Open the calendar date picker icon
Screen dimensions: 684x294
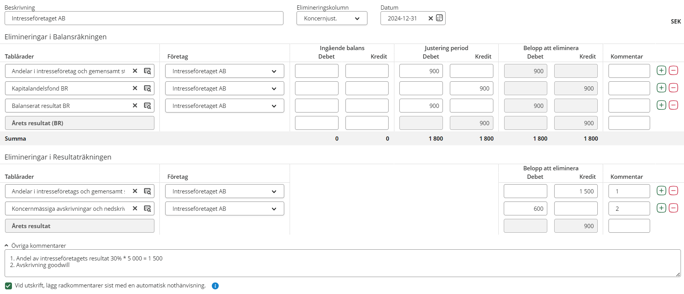[x=439, y=18]
